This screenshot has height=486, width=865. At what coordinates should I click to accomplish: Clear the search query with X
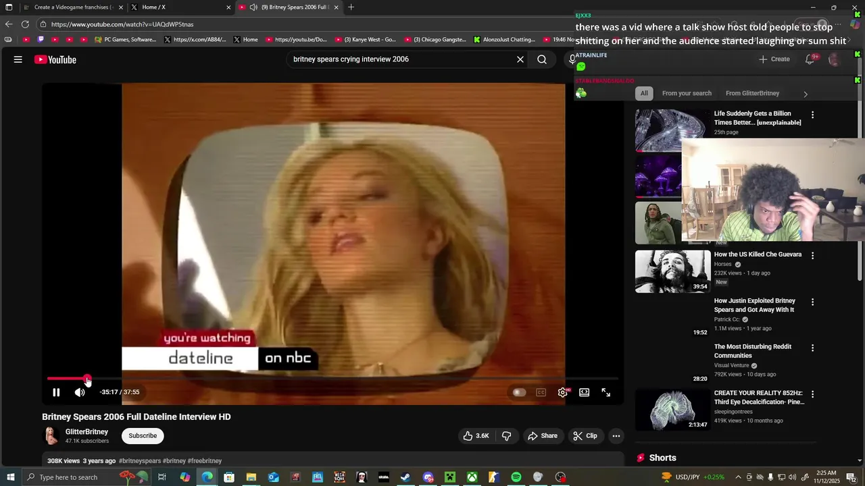[x=520, y=59]
